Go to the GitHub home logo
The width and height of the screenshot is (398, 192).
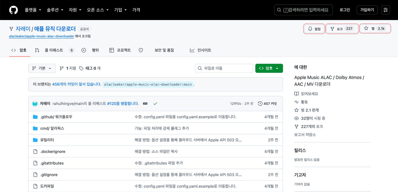click(x=13, y=10)
